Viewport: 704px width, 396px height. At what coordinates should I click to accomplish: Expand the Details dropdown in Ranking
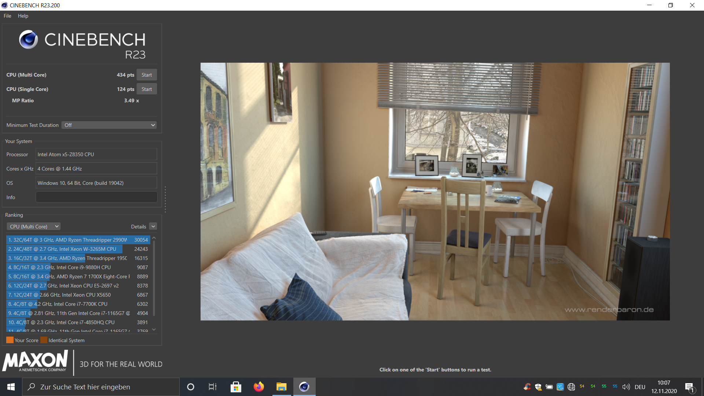click(153, 226)
